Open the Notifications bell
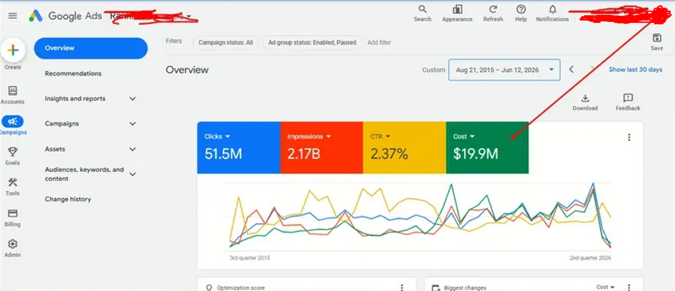Image resolution: width=675 pixels, height=291 pixels. click(552, 10)
